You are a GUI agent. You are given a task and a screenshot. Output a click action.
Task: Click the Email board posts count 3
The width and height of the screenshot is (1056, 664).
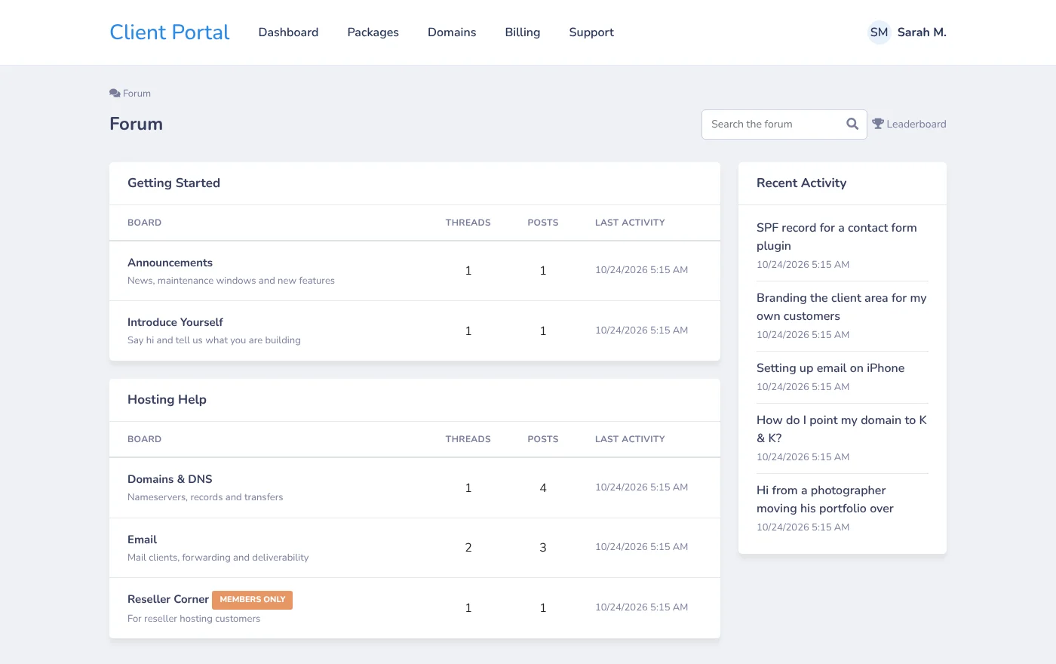click(543, 548)
